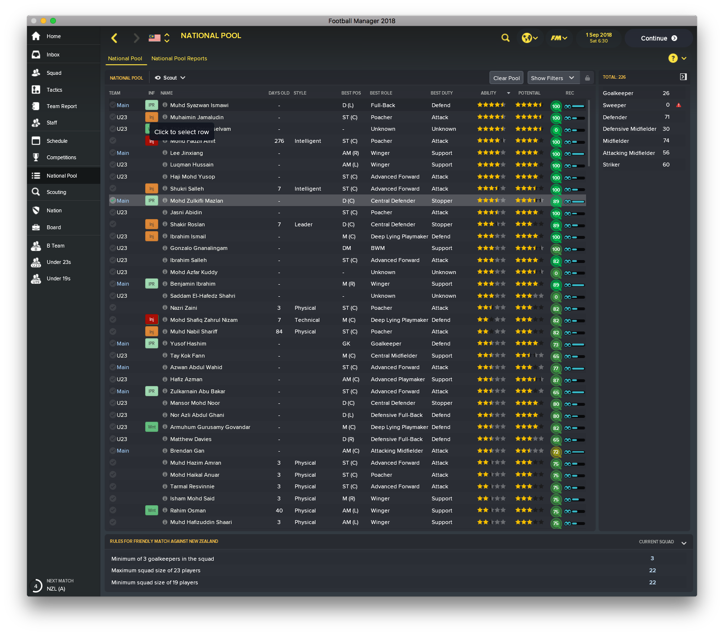Image resolution: width=724 pixels, height=635 pixels.
Task: Toggle selection circle for Brendan Gan
Action: 113,451
